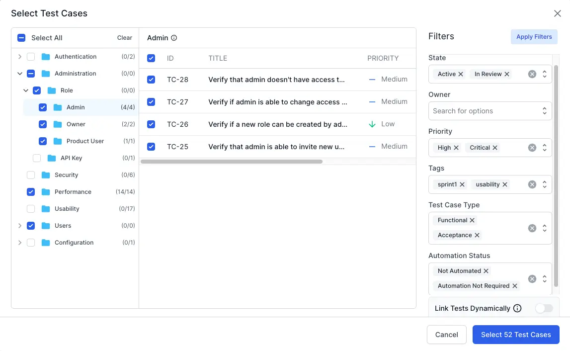The height and width of the screenshot is (351, 570).
Task: Clear all Test Case Type filters
Action: tap(532, 228)
